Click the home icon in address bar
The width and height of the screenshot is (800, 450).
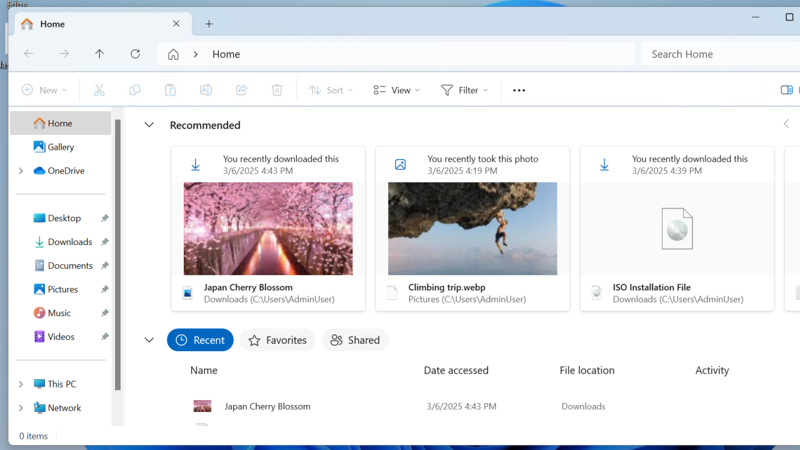click(x=173, y=54)
